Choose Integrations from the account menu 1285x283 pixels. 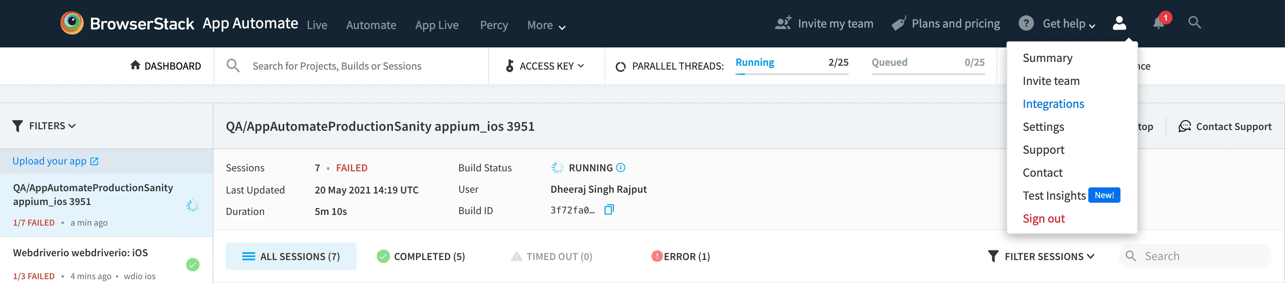(x=1053, y=104)
